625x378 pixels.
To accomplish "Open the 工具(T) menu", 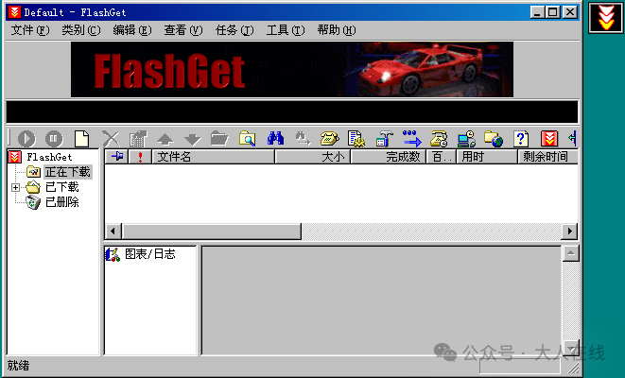I will 286,30.
